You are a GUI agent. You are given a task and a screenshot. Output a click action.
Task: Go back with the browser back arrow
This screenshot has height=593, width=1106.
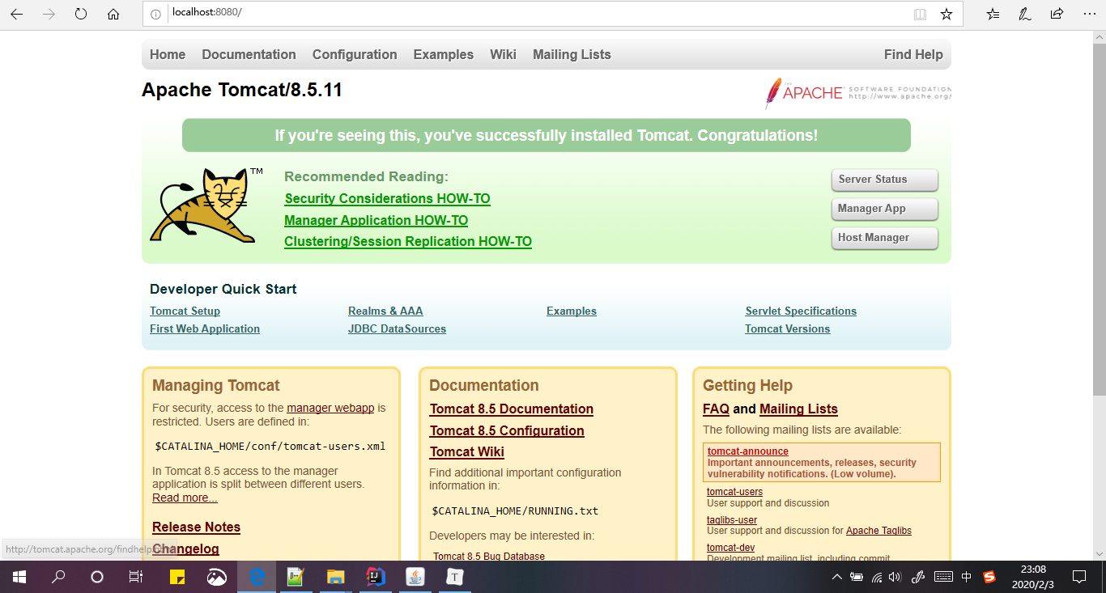(x=16, y=14)
